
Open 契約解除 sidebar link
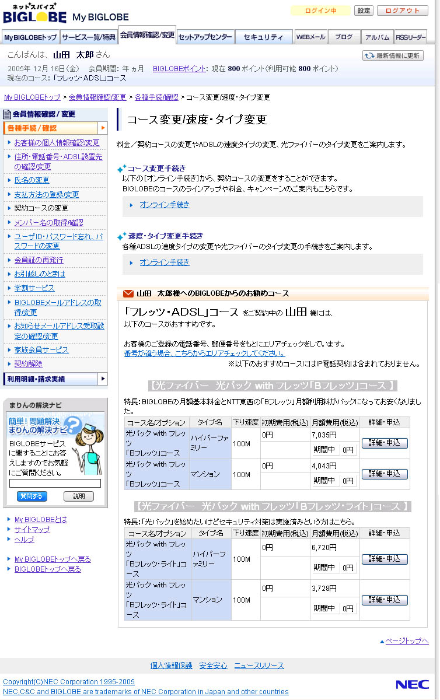coord(28,364)
